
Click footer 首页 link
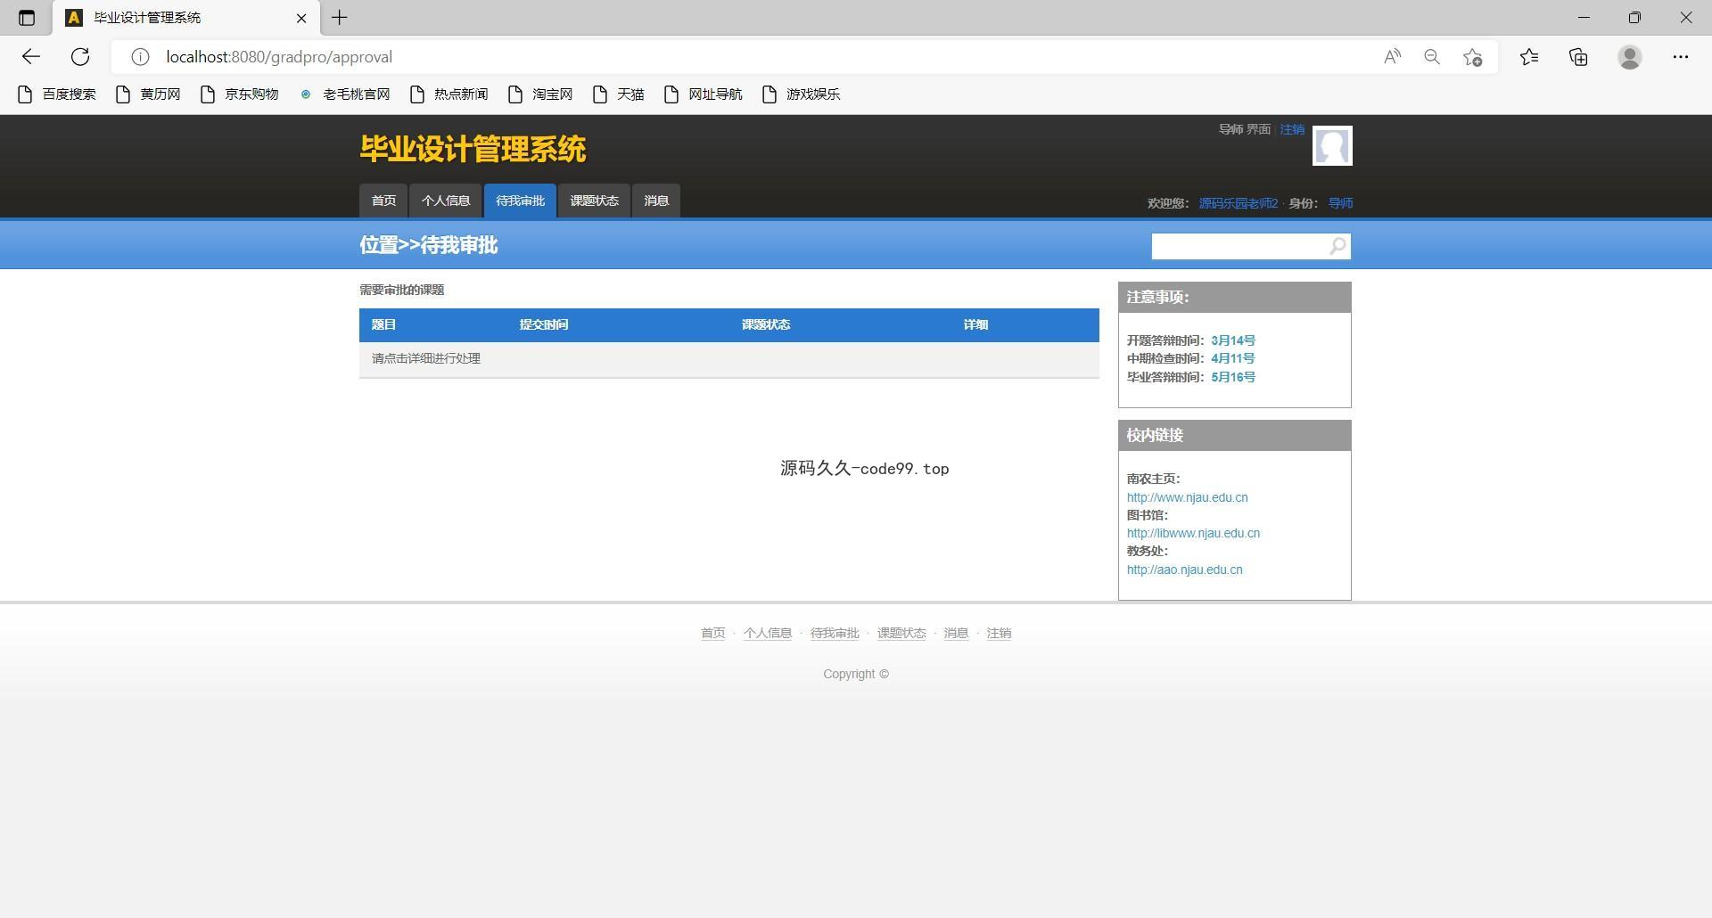pos(712,633)
